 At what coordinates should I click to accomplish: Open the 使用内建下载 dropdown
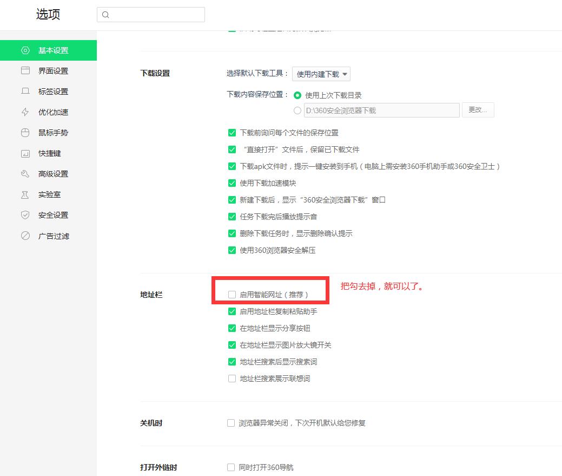click(x=321, y=74)
